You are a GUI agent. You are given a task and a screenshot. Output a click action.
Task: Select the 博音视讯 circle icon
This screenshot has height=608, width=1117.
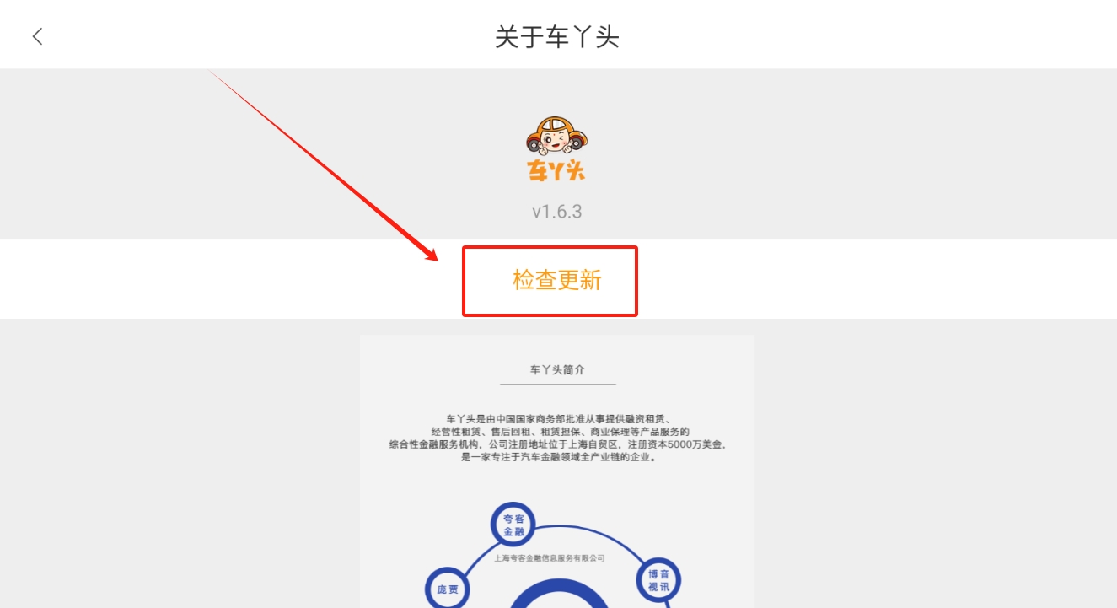click(x=658, y=580)
